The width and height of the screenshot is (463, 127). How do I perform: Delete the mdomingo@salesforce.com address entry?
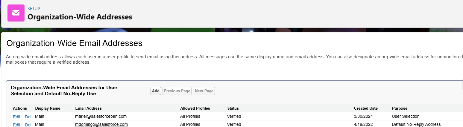(28, 125)
